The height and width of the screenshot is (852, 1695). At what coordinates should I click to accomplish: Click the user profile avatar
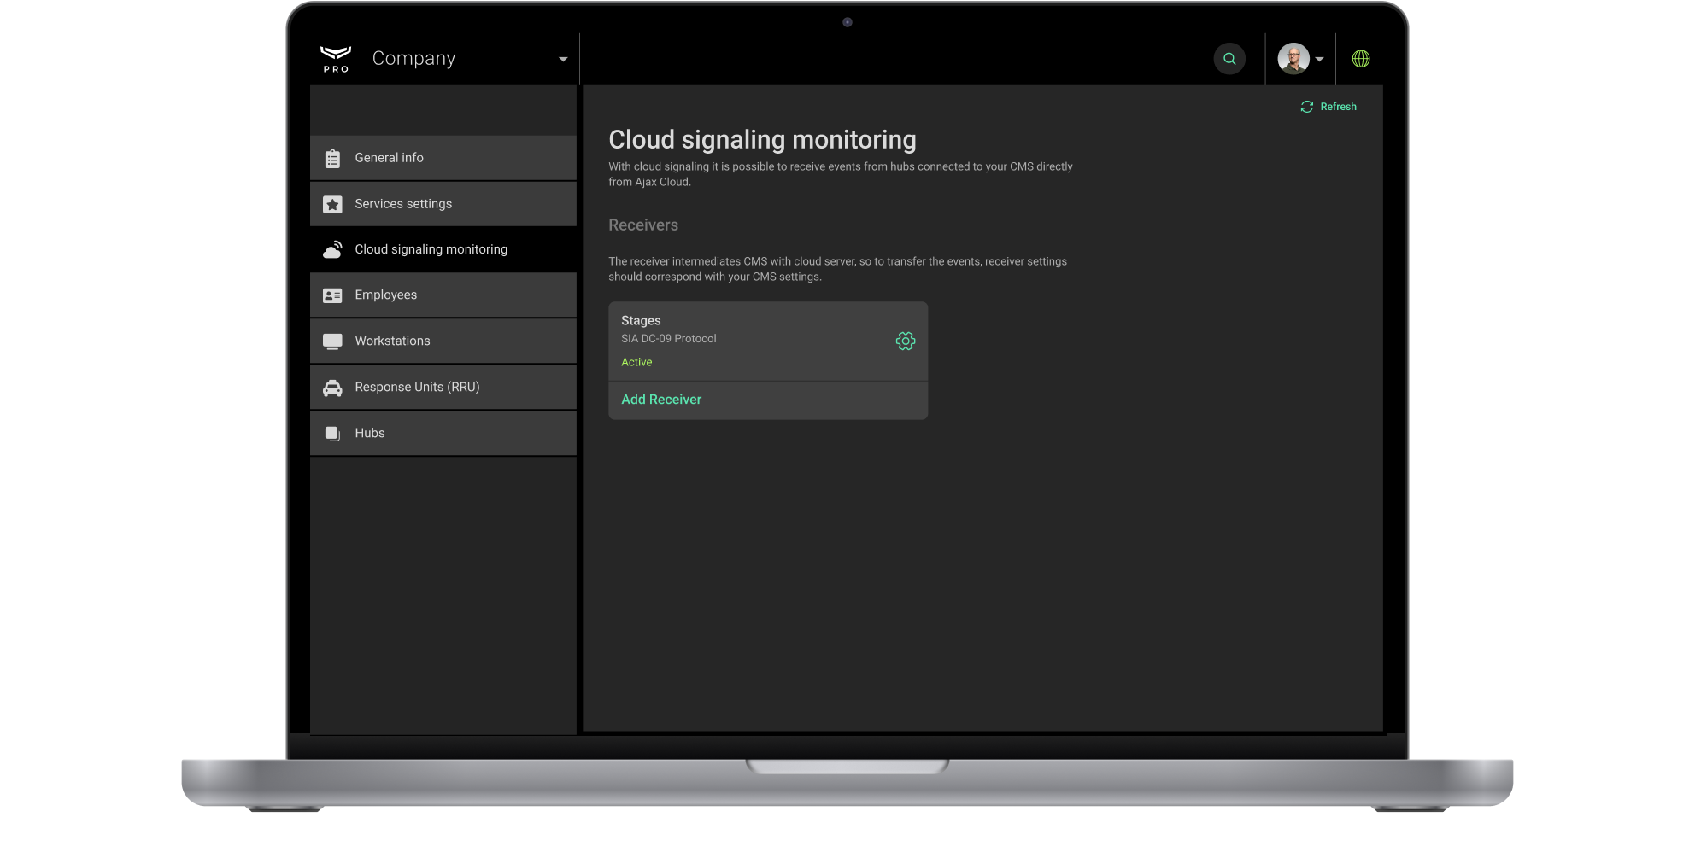[x=1293, y=59]
